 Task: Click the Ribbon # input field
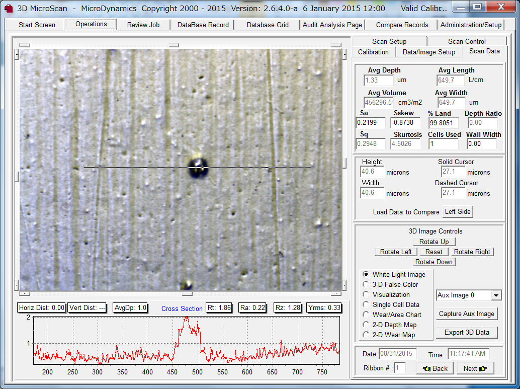pos(400,368)
